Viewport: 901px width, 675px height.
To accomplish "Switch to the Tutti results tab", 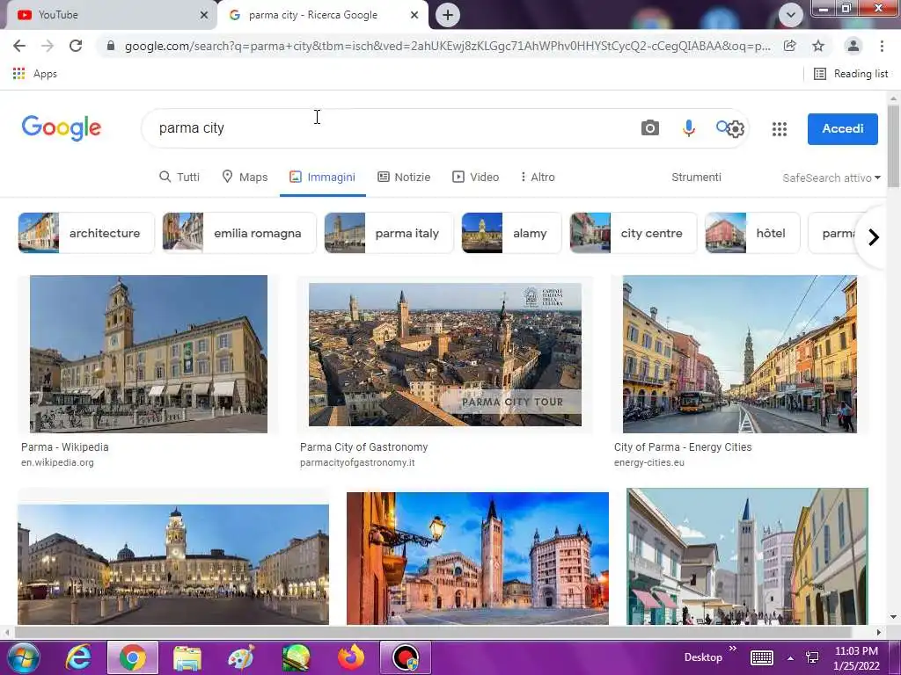I will tap(179, 177).
